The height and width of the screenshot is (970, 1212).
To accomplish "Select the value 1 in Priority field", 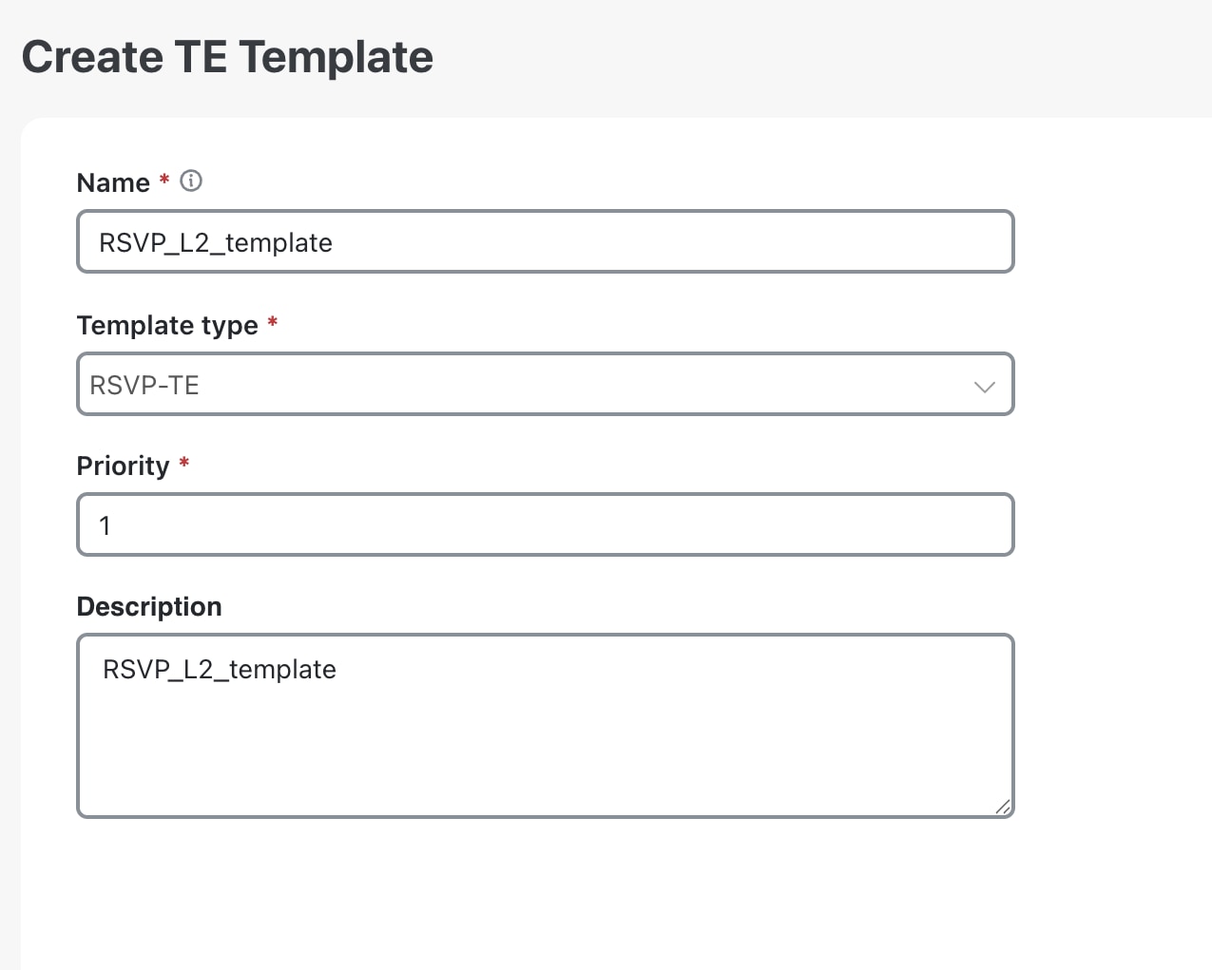I will tap(105, 524).
